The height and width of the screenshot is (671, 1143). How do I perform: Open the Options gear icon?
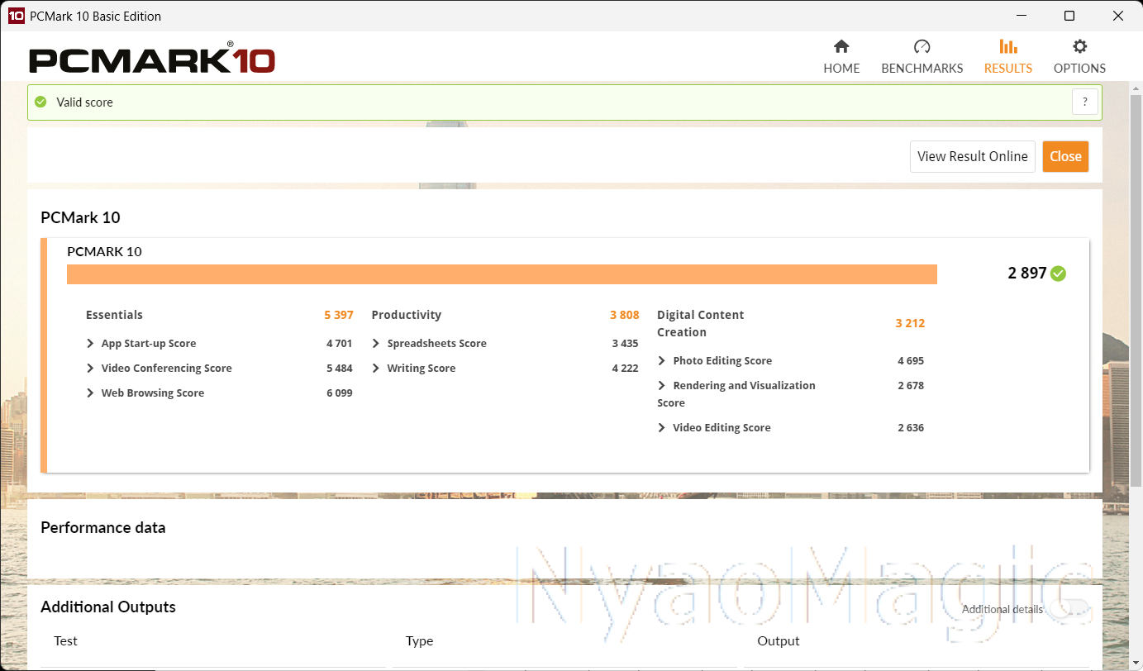[1079, 47]
